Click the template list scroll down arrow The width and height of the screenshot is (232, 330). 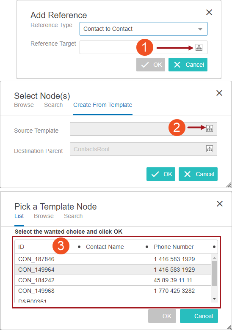(x=215, y=299)
